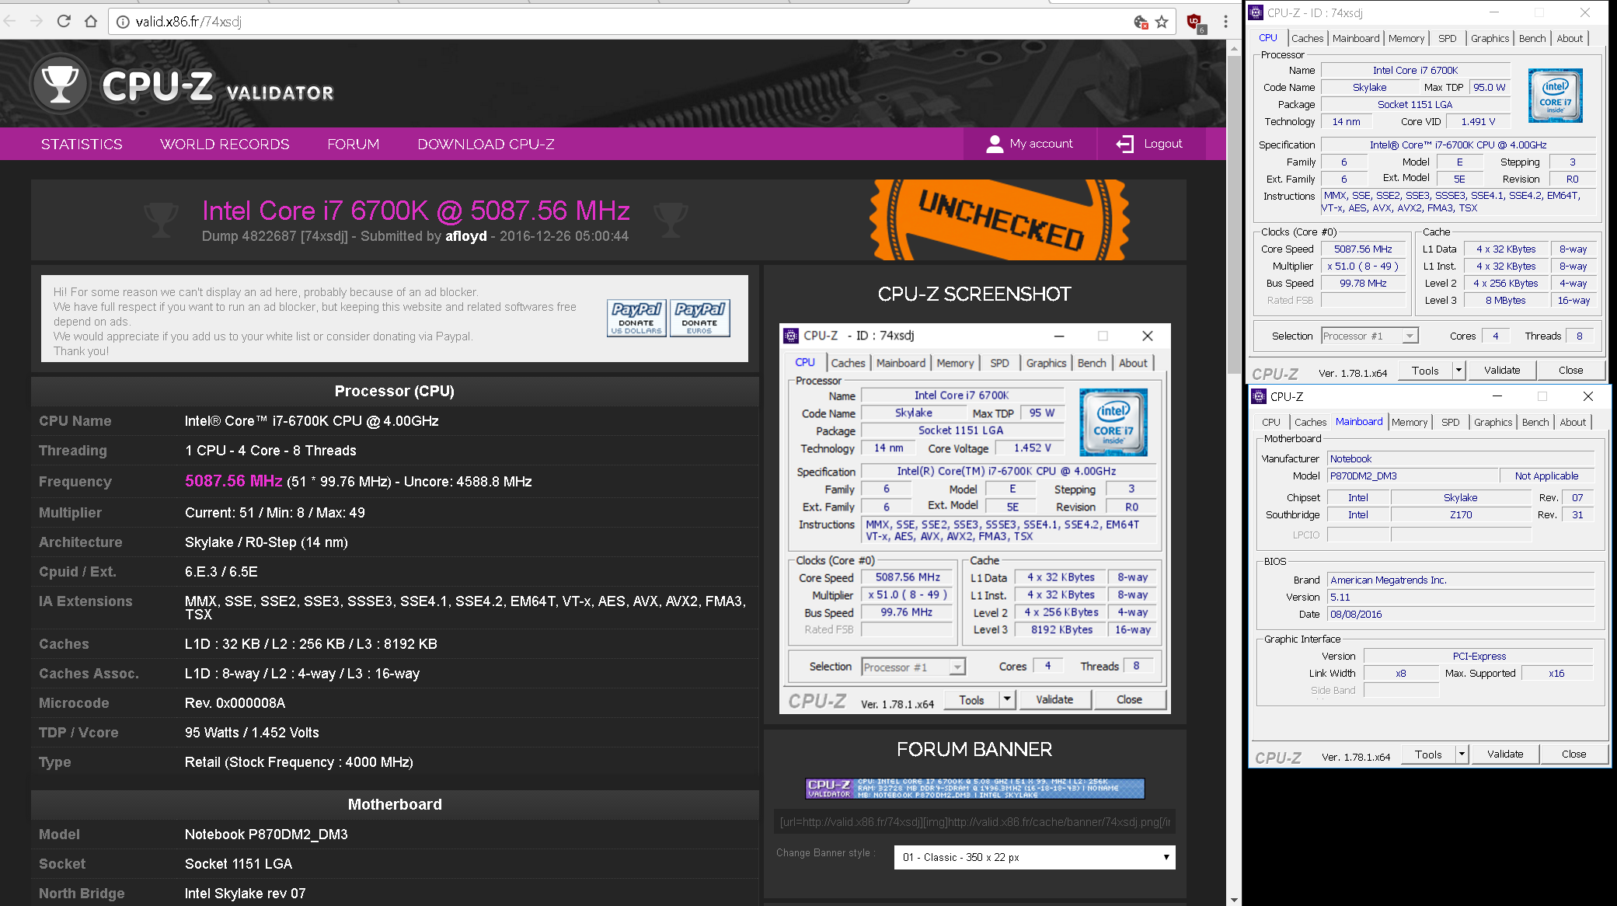Click the browser reload icon
Image resolution: width=1617 pixels, height=906 pixels.
click(64, 21)
